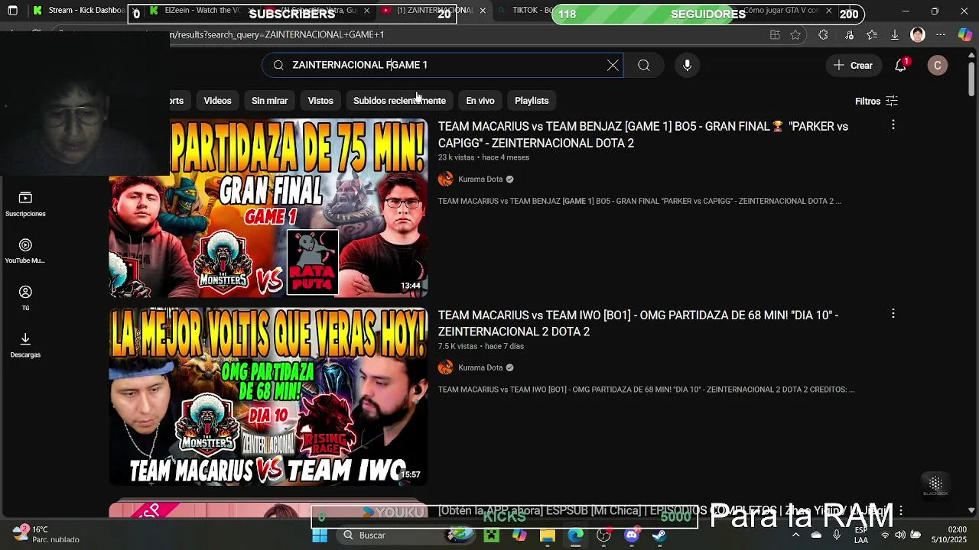Click the Crear button
Screen dimensions: 979x550
tap(854, 66)
